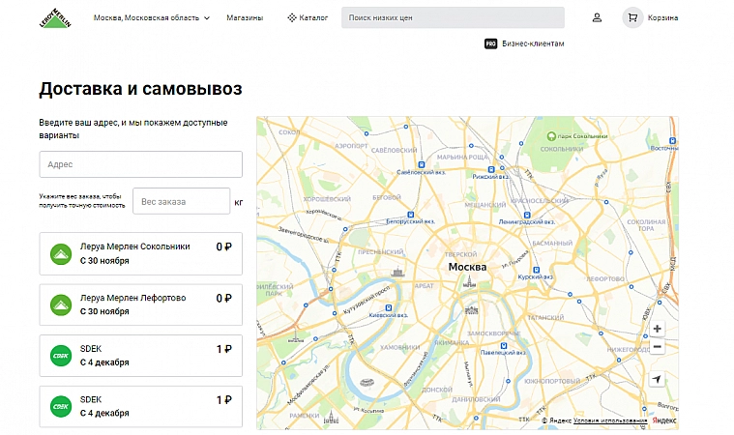
Task: Click the Leroy Merlin icon in Лефортово card
Action: coord(61,304)
